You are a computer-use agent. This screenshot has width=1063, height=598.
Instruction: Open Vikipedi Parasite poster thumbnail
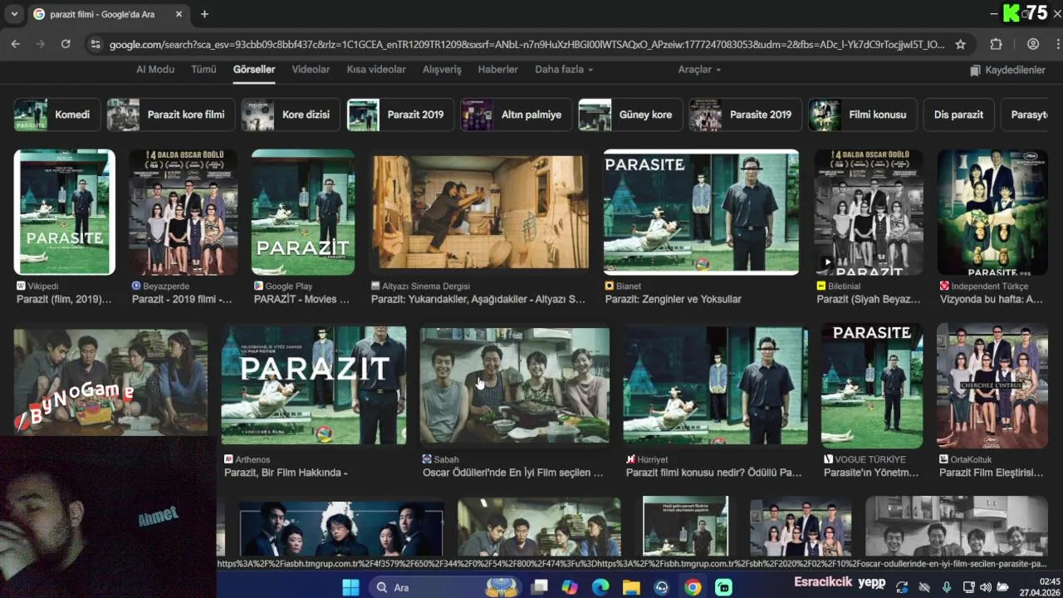[64, 212]
